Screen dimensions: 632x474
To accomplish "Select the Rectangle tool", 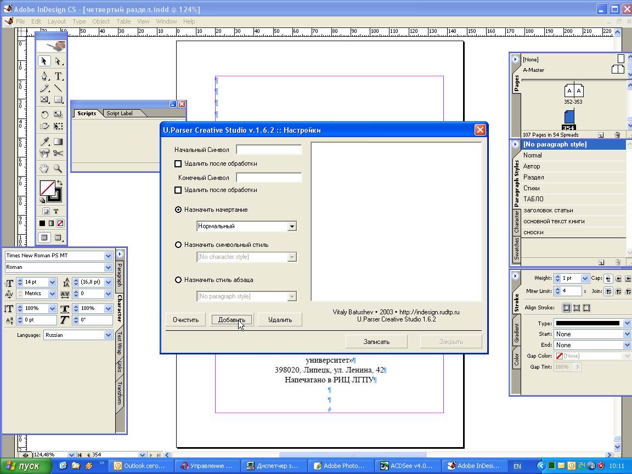I will (58, 99).
